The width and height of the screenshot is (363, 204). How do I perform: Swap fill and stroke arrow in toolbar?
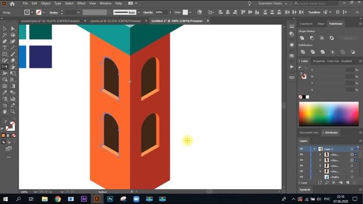click(14, 118)
